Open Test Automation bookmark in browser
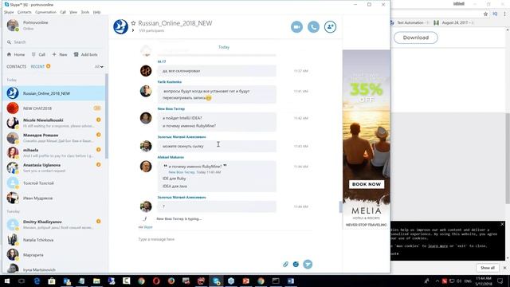 click(x=410, y=23)
